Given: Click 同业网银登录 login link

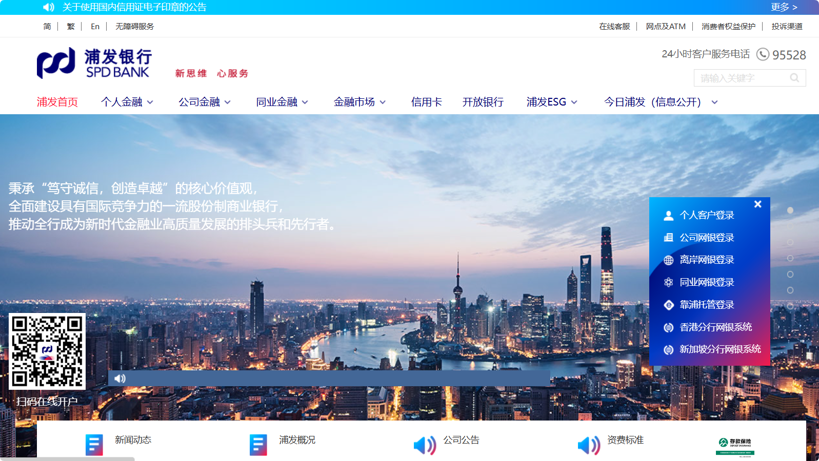Looking at the screenshot, I should [x=707, y=282].
